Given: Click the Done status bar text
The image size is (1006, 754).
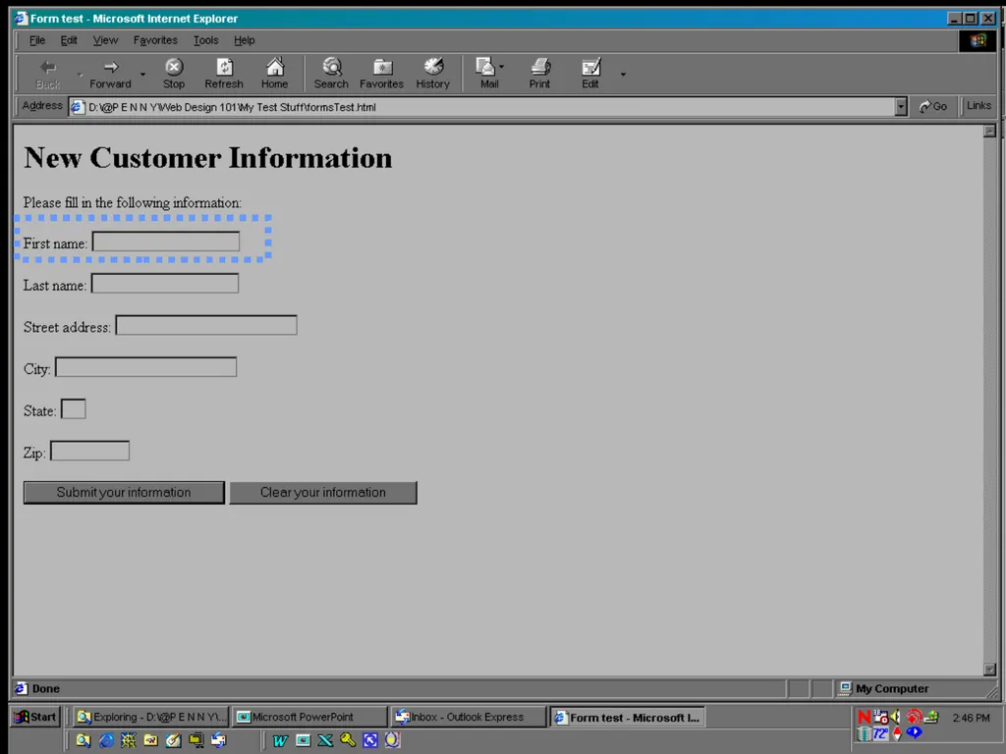Looking at the screenshot, I should 45,688.
